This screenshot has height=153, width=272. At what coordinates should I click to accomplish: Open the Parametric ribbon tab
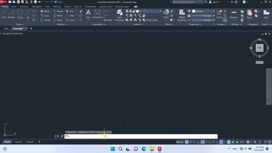click(x=37, y=7)
